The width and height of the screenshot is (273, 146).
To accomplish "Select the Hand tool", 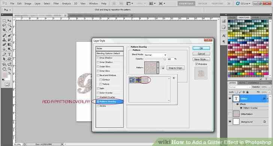I will pos(4,69).
